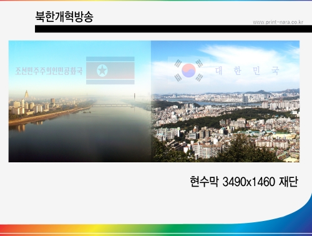Click the pyramid-shaped Ryugyong Hotel

click(26, 95)
